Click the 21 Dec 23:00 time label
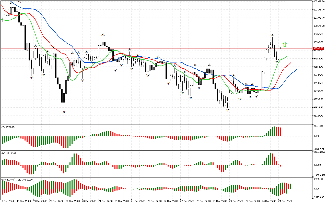 pos(138,201)
